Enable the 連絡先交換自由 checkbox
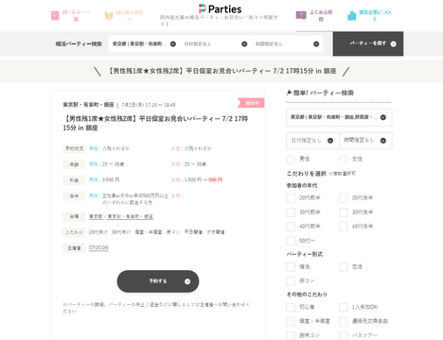The image size is (443, 340). pyautogui.click(x=344, y=321)
